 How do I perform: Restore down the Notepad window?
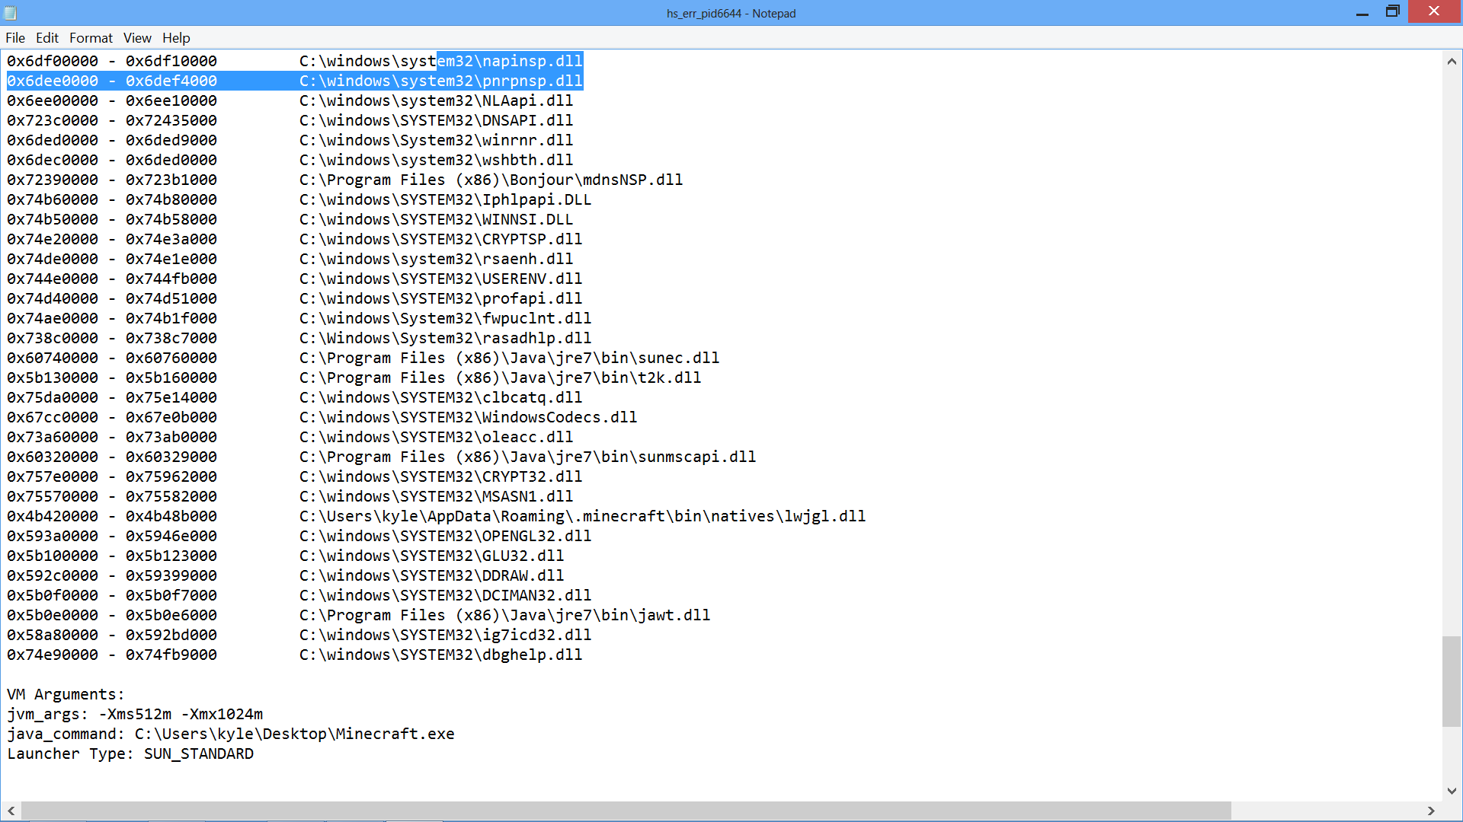[1392, 12]
